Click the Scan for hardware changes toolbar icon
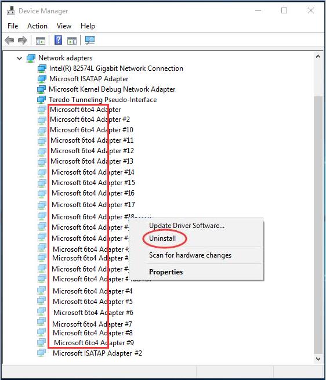This screenshot has width=326, height=380. coord(90,40)
